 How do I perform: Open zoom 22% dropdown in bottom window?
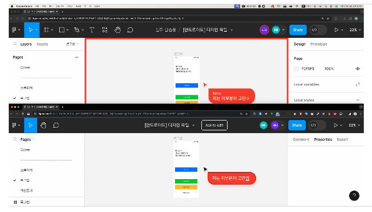[354, 125]
